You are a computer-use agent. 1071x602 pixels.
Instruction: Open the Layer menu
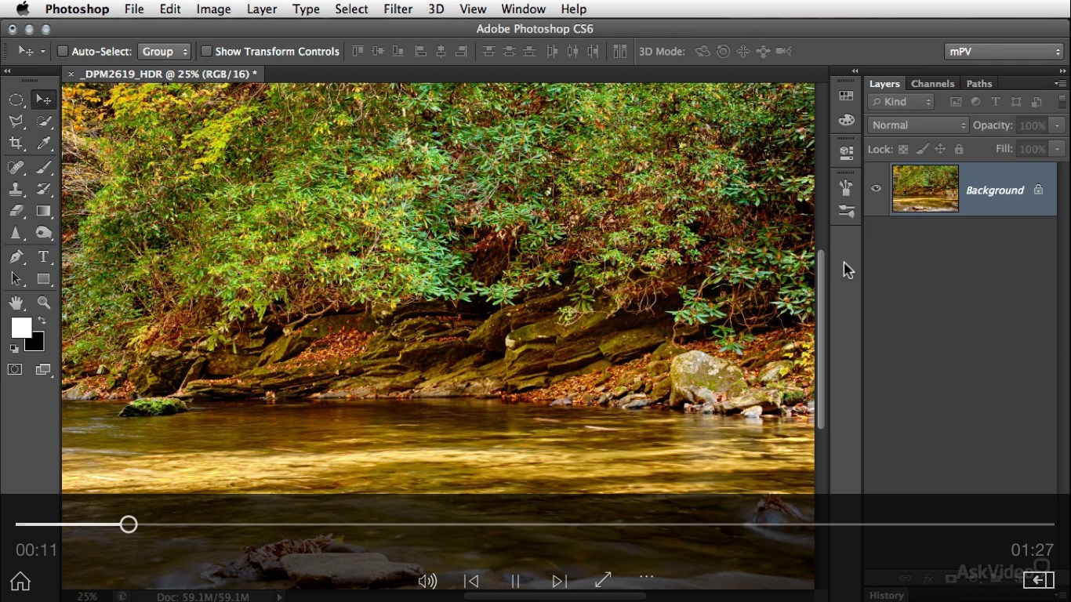click(262, 9)
